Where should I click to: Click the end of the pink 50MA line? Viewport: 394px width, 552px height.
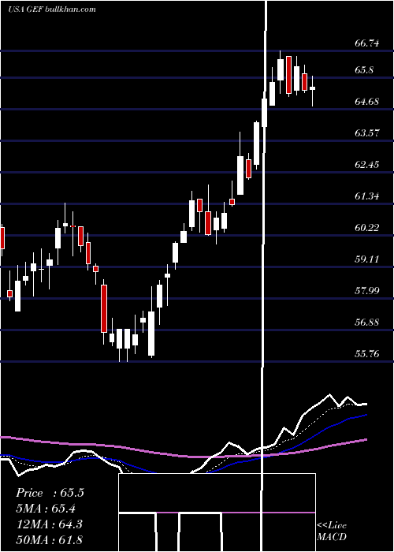[366, 439]
